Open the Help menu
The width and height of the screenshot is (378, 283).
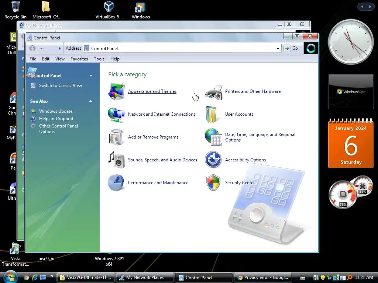115,59
